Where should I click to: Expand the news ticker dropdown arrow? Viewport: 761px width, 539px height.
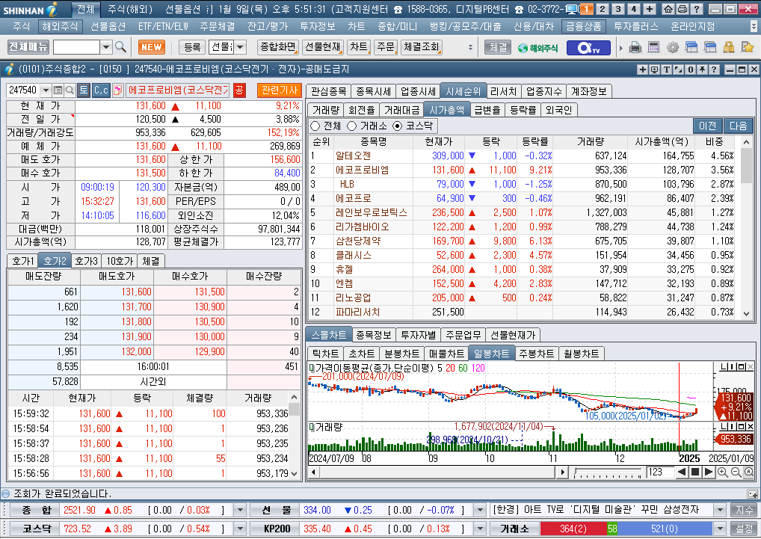point(720,510)
